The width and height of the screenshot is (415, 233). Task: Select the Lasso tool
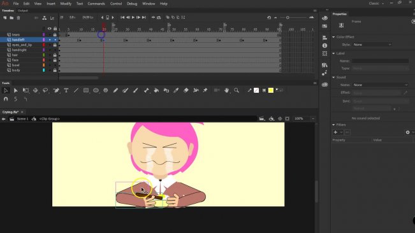[x=45, y=90]
